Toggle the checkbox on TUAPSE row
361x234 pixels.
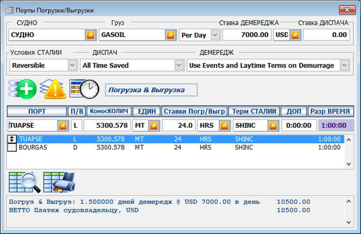click(x=12, y=139)
